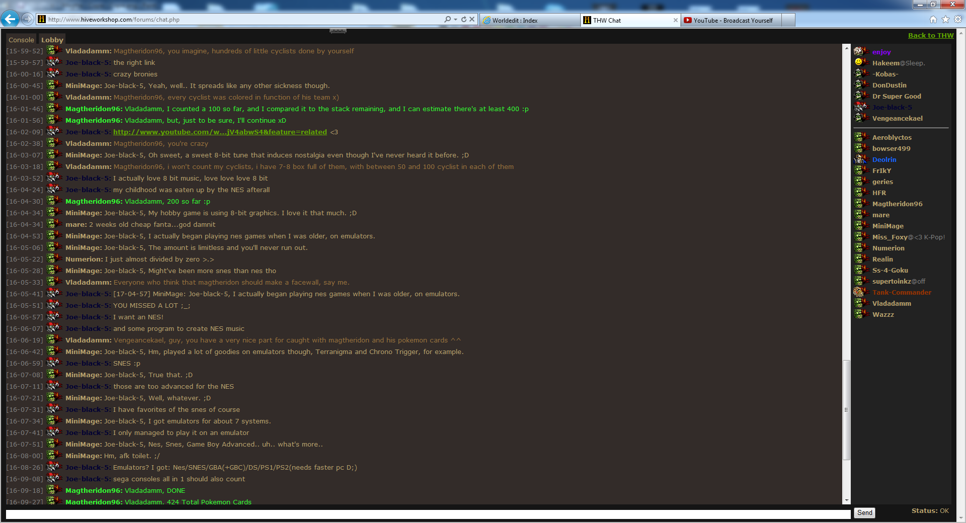
Task: Click the avatar icon beside mare in user list
Action: pyautogui.click(x=861, y=214)
